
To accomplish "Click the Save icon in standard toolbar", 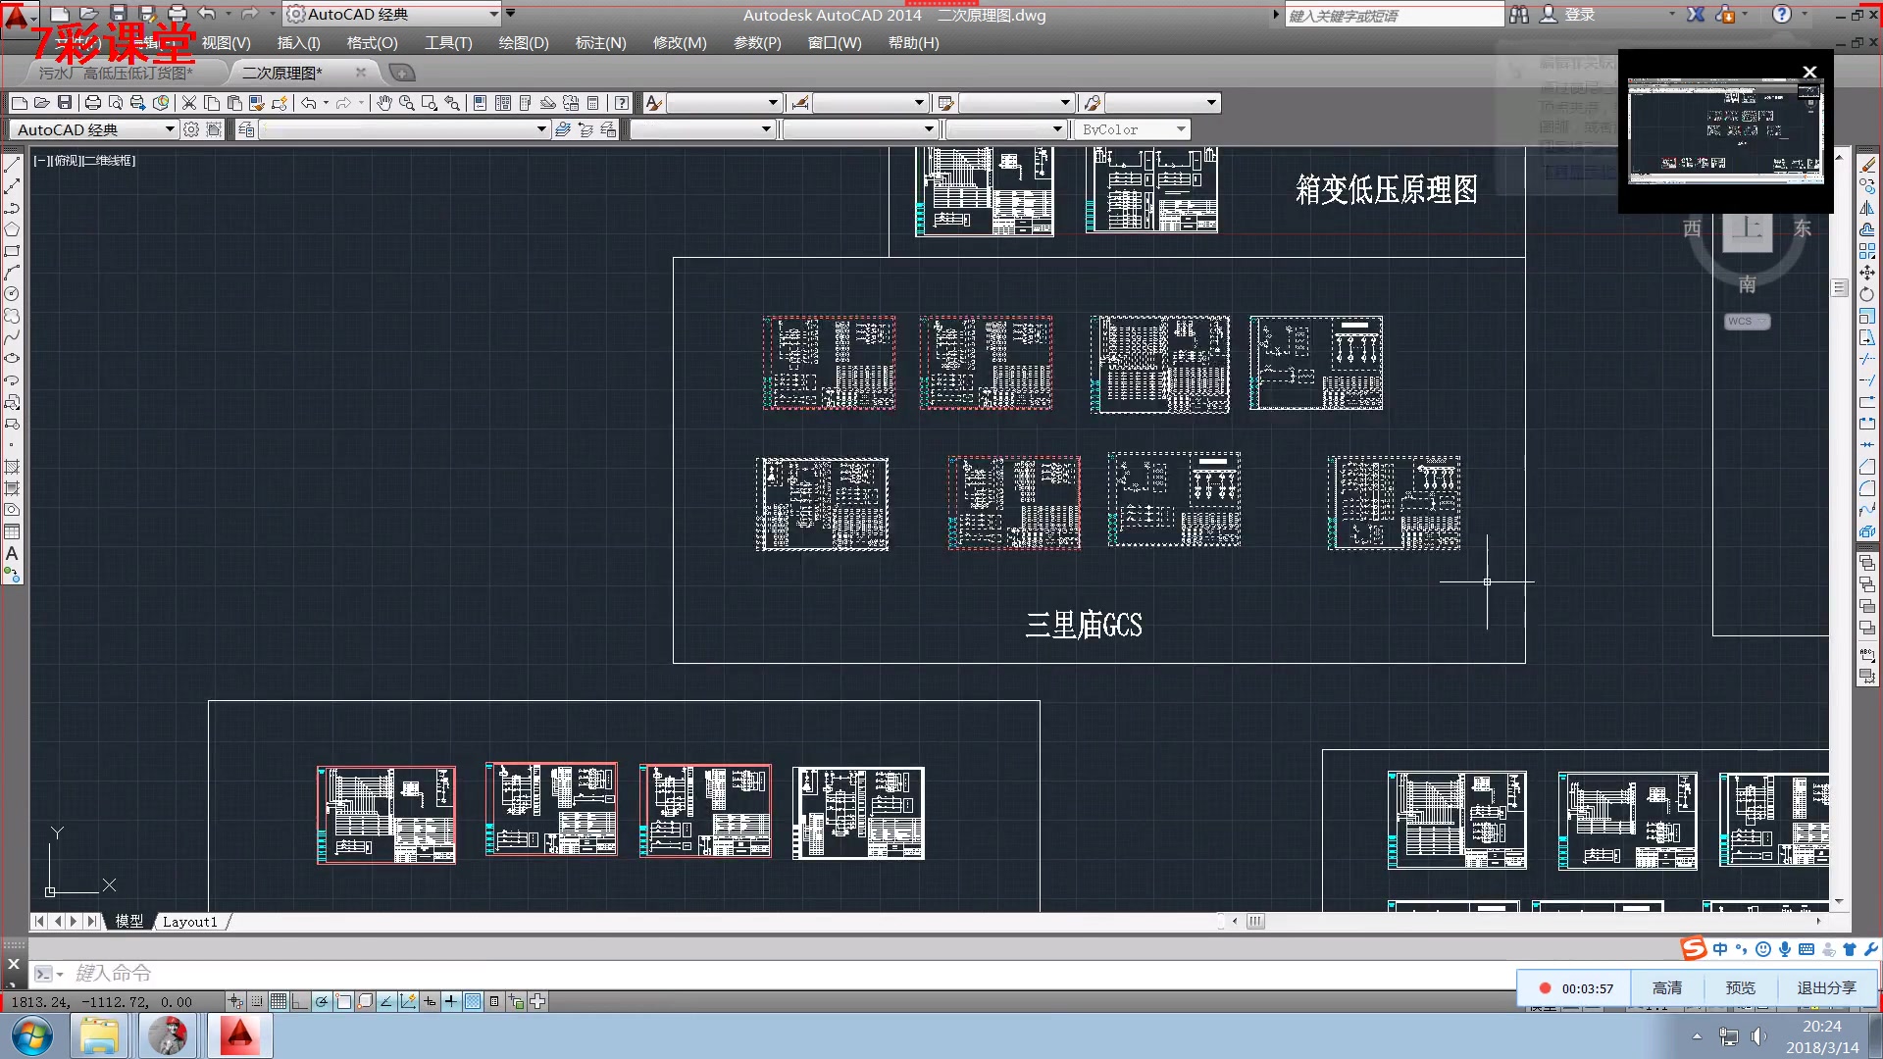I will [x=65, y=103].
